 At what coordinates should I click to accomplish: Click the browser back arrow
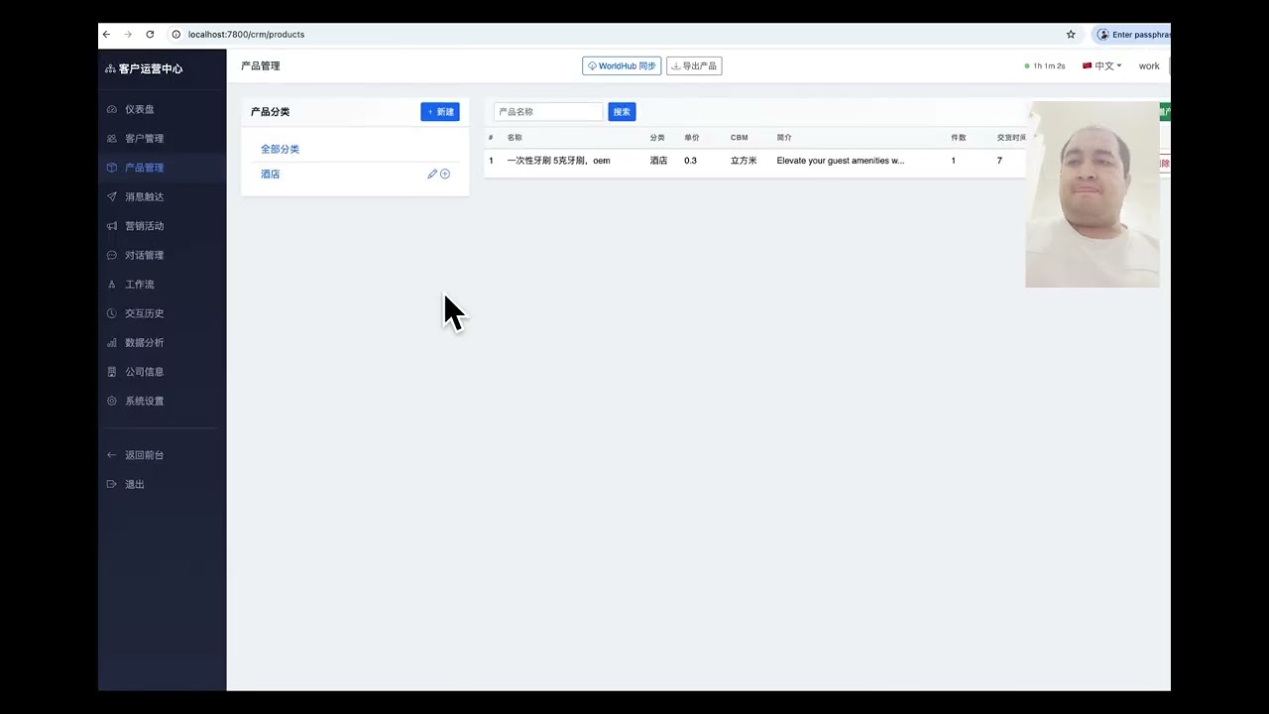[x=106, y=34]
